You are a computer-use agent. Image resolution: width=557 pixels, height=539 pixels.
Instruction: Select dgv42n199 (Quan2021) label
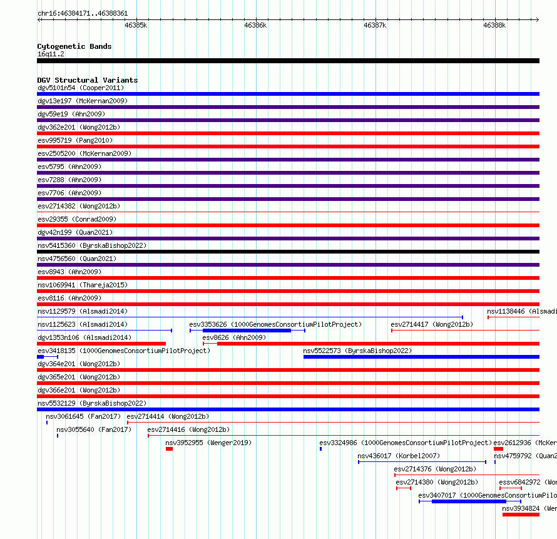(75, 232)
